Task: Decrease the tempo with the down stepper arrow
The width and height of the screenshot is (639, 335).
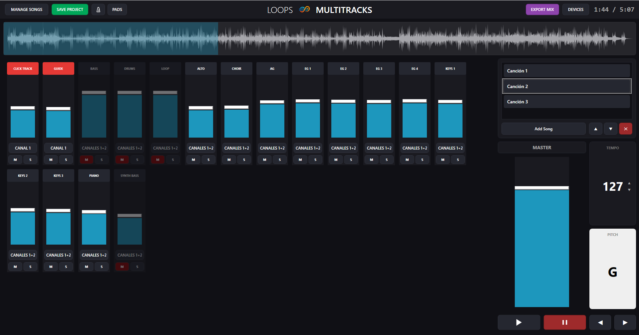Action: click(x=629, y=190)
